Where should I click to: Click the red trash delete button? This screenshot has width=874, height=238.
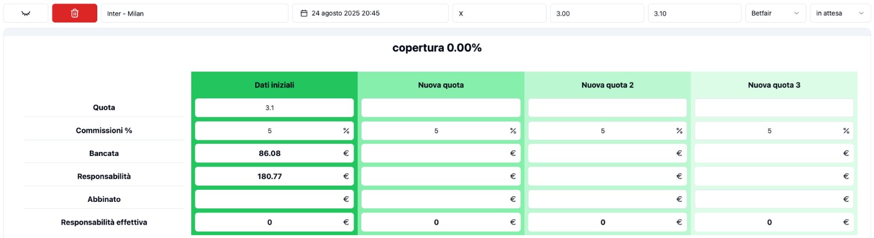75,13
